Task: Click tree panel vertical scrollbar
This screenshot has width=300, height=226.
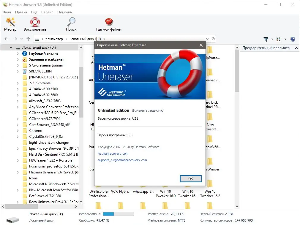Action: [x=81, y=92]
